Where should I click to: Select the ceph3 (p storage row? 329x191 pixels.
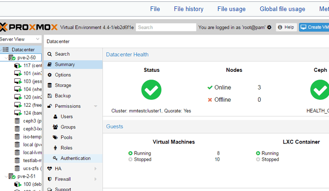click(x=21, y=121)
